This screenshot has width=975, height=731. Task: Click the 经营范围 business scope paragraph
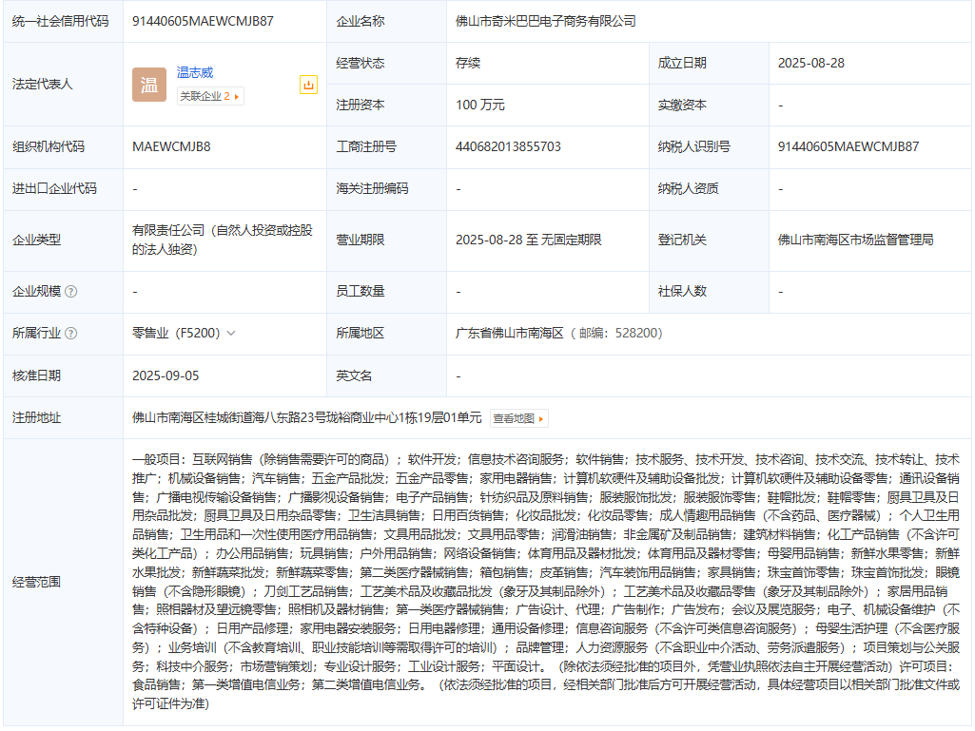click(x=546, y=581)
